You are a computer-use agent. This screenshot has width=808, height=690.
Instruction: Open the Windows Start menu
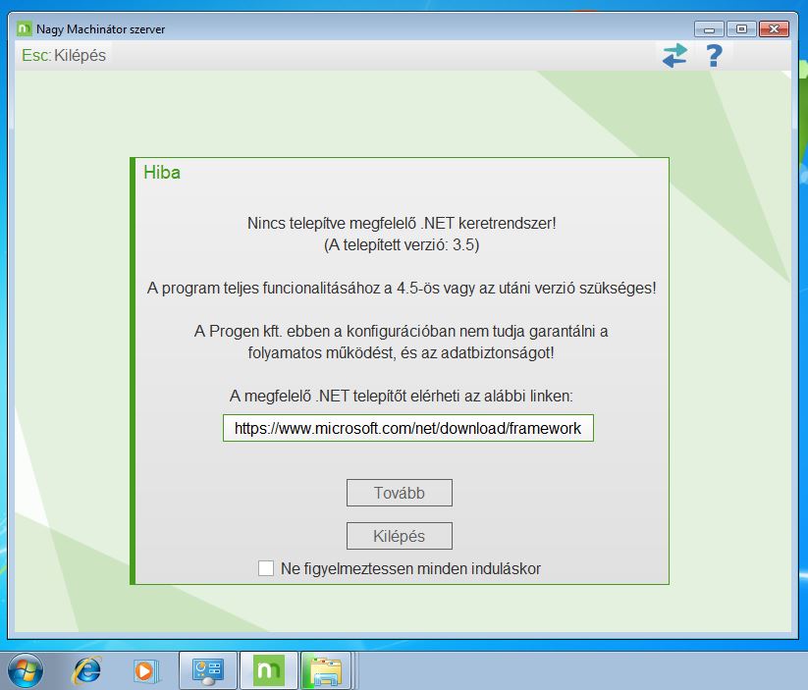pyautogui.click(x=25, y=670)
